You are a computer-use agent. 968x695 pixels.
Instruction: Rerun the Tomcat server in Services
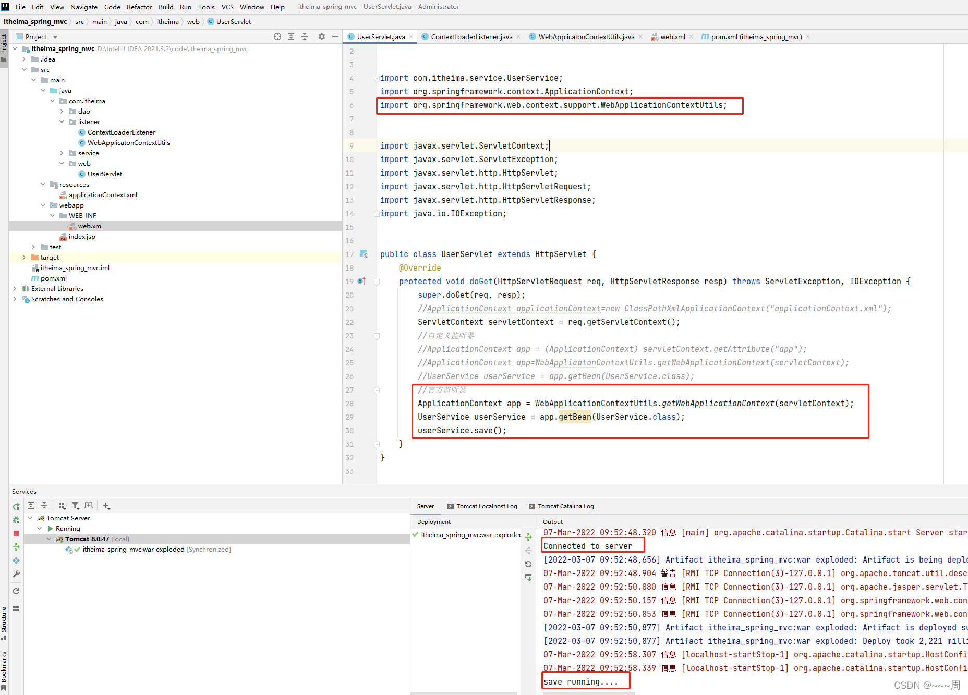click(16, 506)
